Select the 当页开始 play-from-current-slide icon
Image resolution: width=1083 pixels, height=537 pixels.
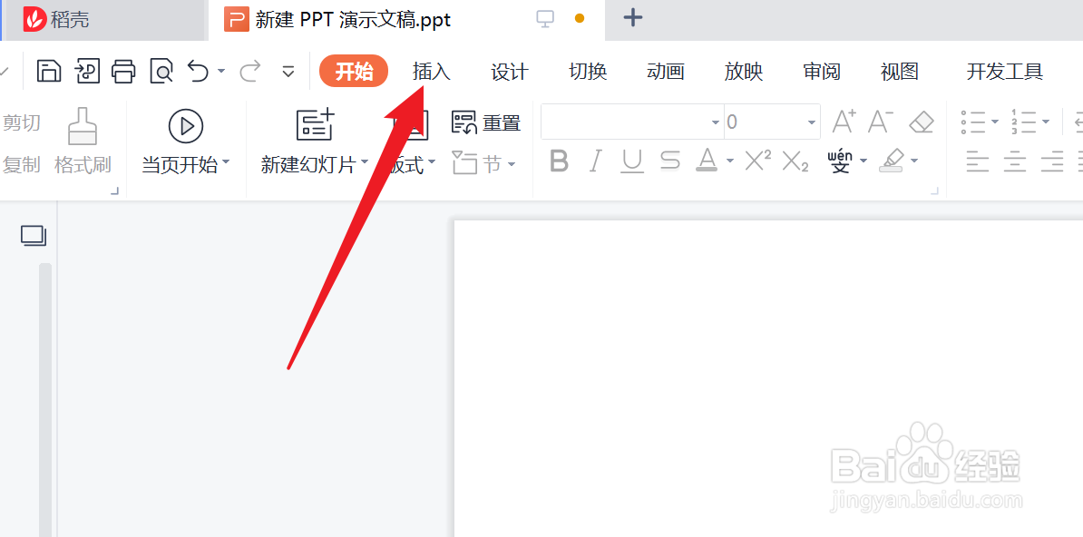tap(185, 125)
